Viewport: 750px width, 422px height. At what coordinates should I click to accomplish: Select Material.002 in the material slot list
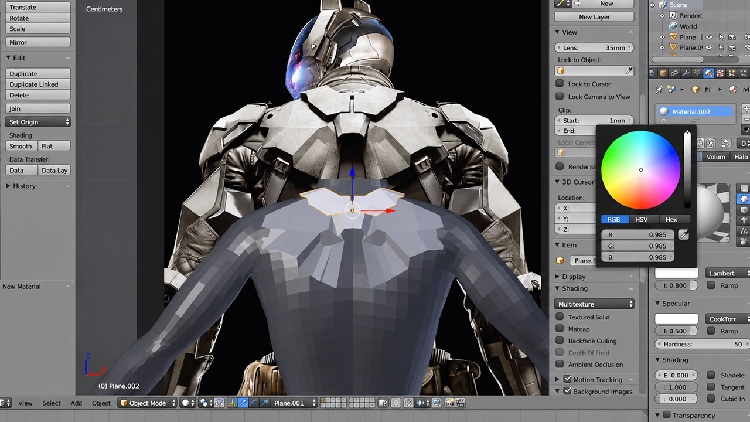[x=696, y=111]
